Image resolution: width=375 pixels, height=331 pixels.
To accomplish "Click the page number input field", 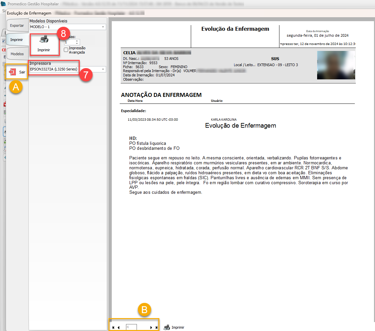I will click(131, 327).
